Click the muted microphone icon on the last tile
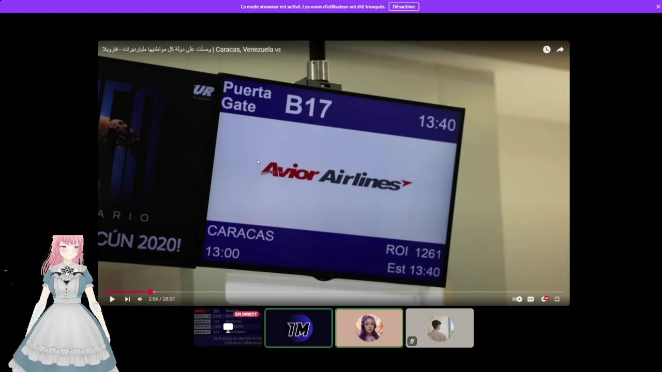Viewport: 662px width, 372px height. pos(412,341)
